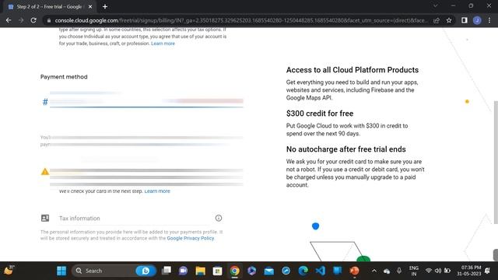This screenshot has height=280, width=498.
Task: Select 'No autocharge after free trial ends' heading
Action: (345, 149)
